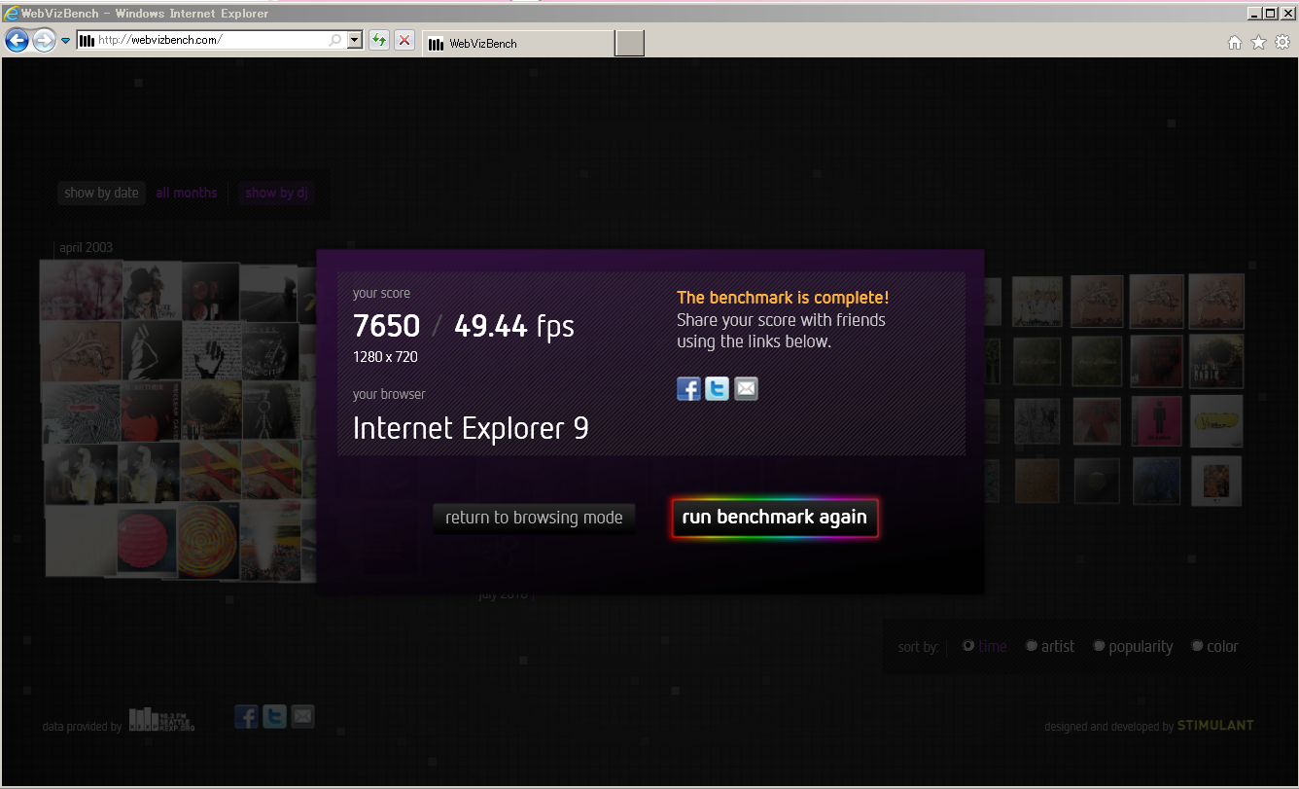Select the WebVizBench browser tab
Screen dimensions: 1299x789
click(519, 43)
